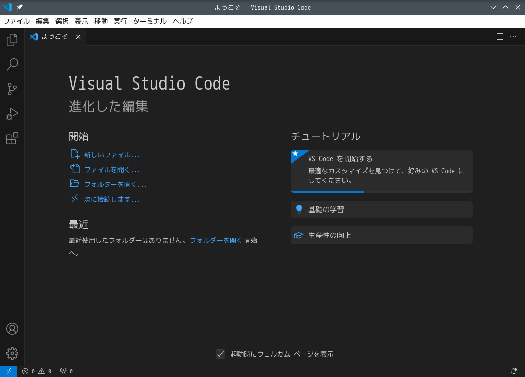Viewport: 525px width, 377px height.
Task: Click the VS Code logo in title bar
Action: [7, 7]
